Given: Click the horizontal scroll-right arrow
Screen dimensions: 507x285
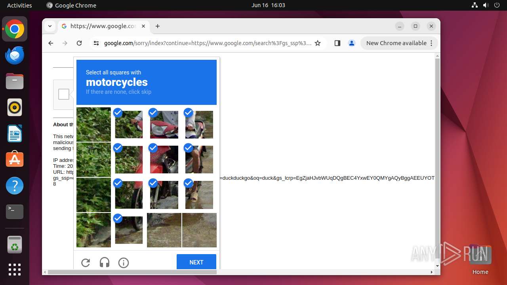Looking at the screenshot, I should tap(432, 272).
